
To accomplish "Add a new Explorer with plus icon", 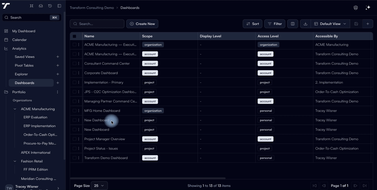I will (58, 74).
